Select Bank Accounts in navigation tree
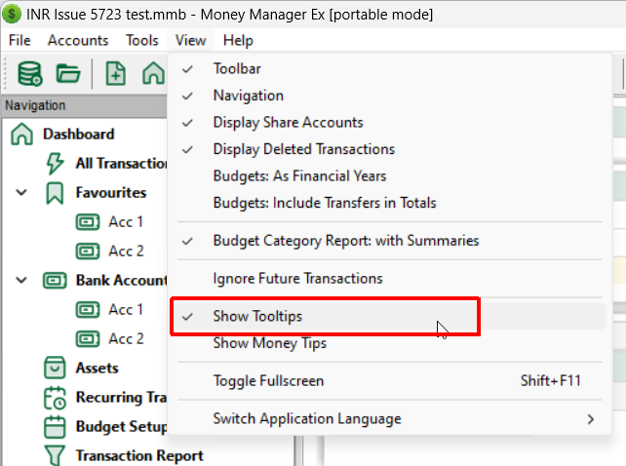 pos(121,281)
